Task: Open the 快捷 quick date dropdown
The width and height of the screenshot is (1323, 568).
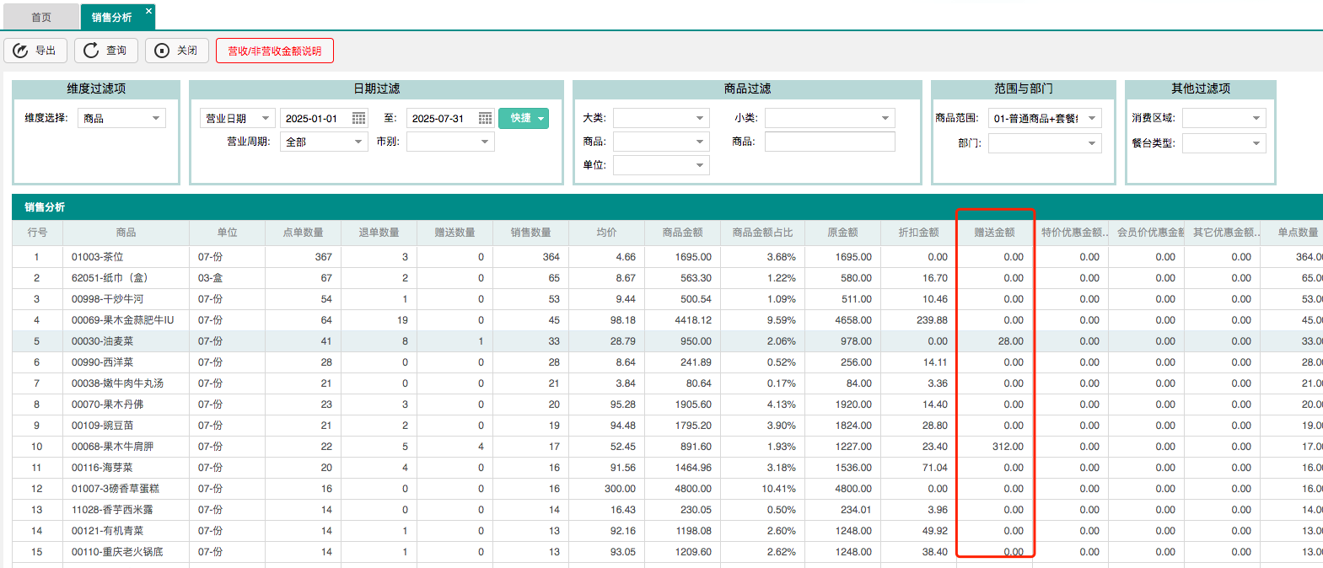Action: (524, 118)
